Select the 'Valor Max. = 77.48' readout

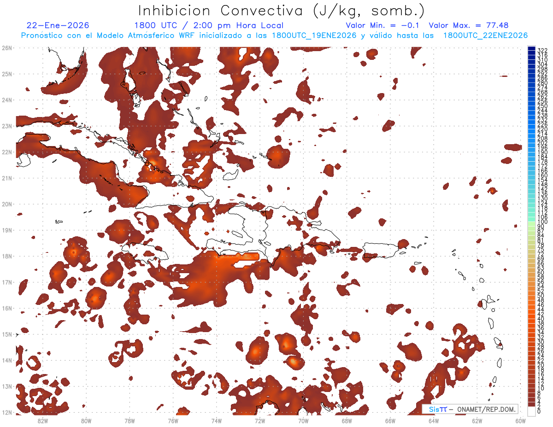point(469,25)
